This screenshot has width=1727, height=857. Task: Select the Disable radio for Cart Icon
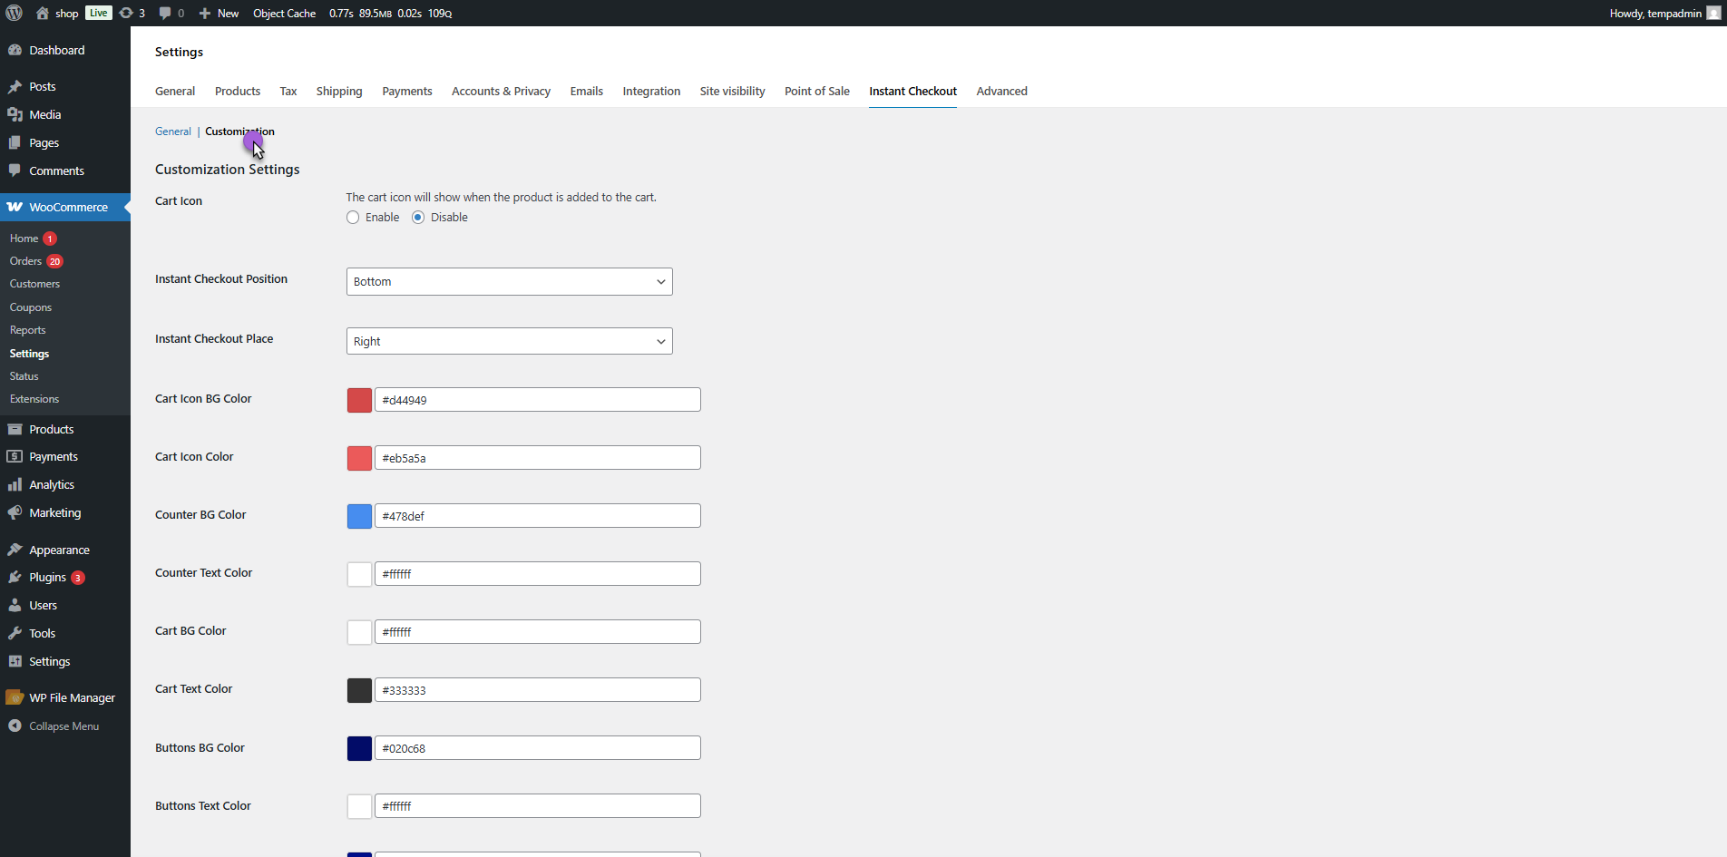418,218
